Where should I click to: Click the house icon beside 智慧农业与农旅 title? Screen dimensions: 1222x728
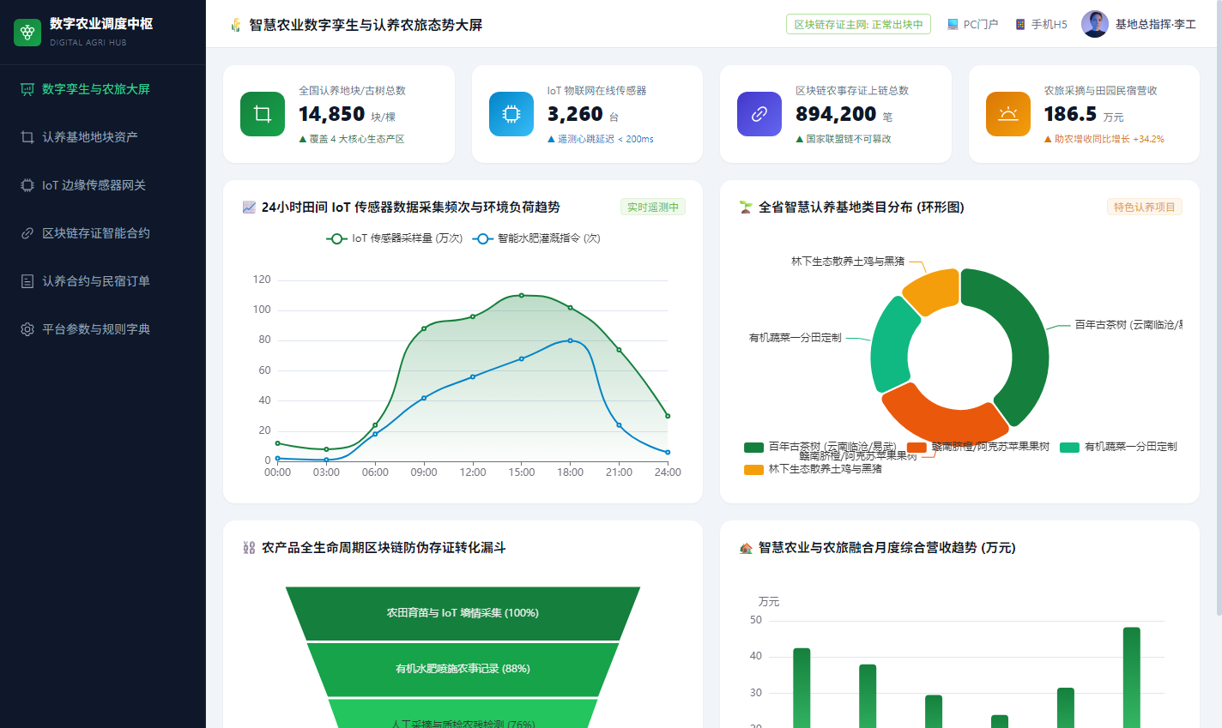(746, 547)
